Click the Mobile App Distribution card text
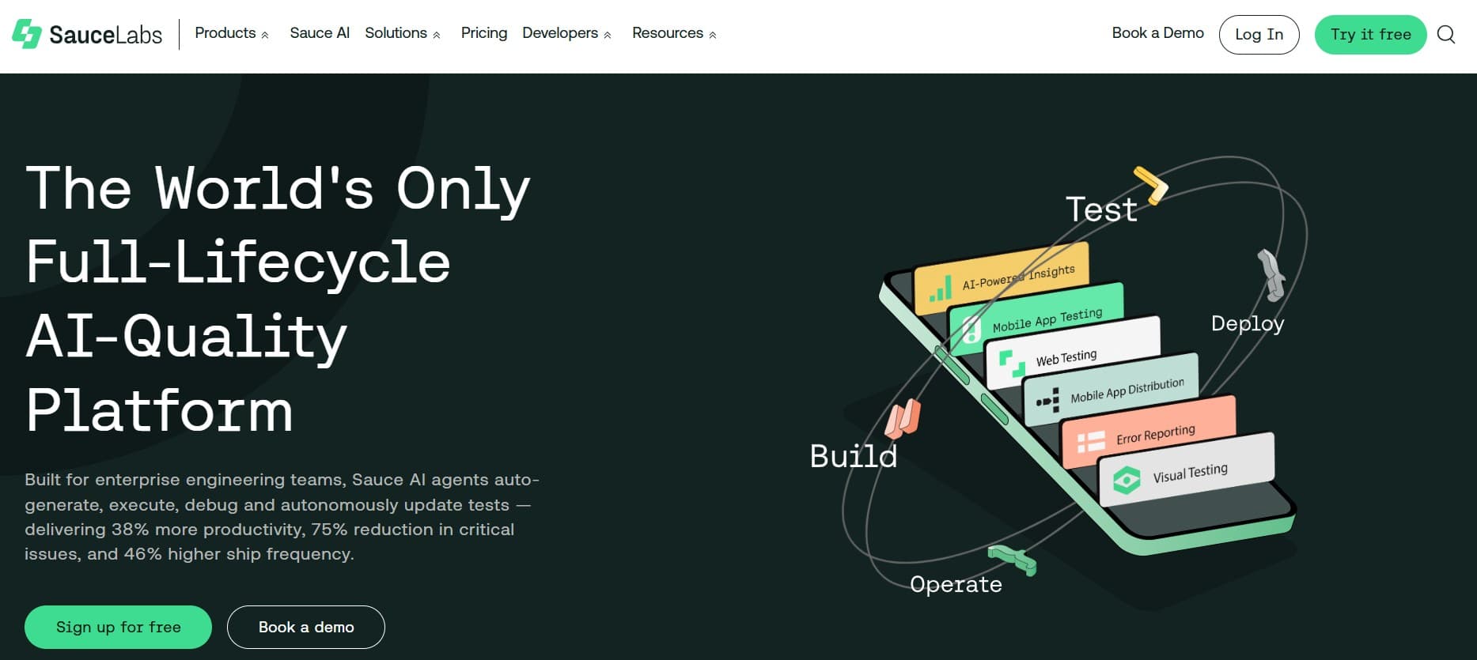Screen dimensions: 1477x660 pos(1127,390)
